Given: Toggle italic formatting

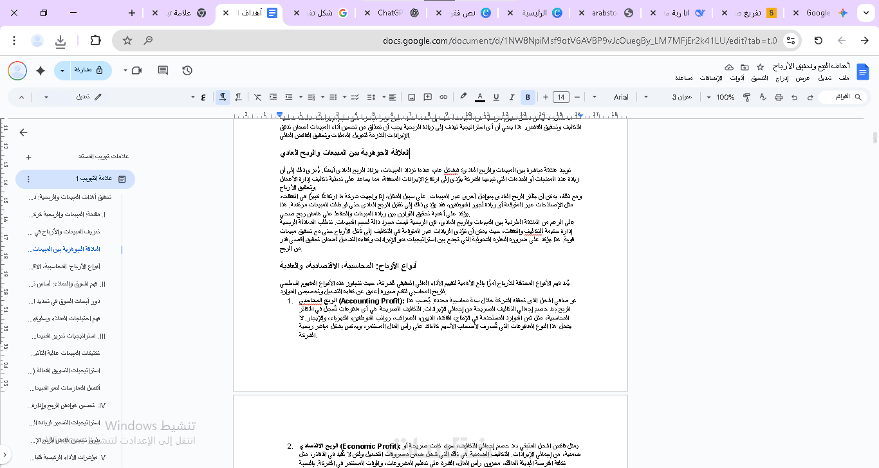Looking at the screenshot, I should tap(512, 97).
